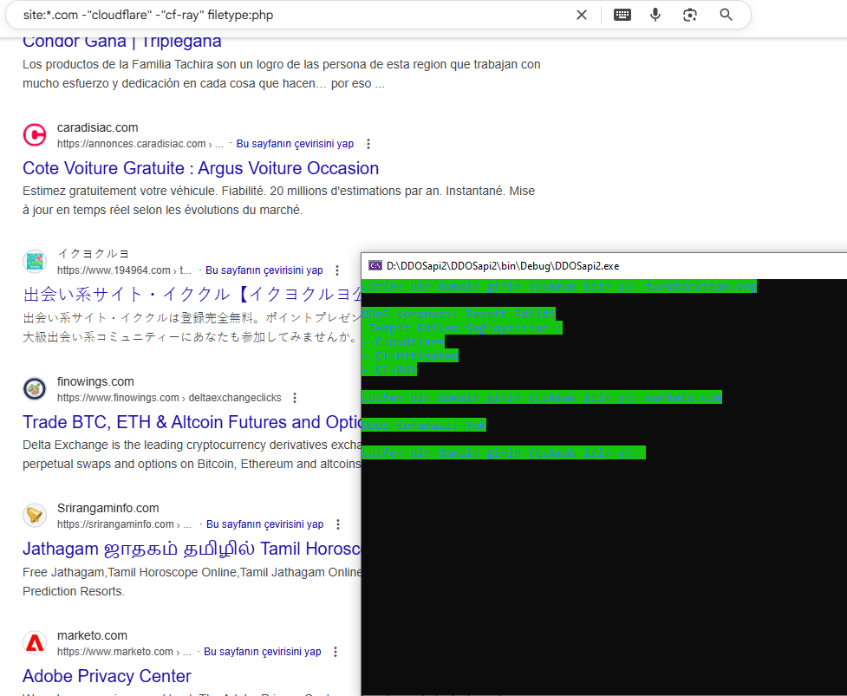The image size is (847, 696).
Task: Click the 194964.com site favicon
Action: [35, 262]
